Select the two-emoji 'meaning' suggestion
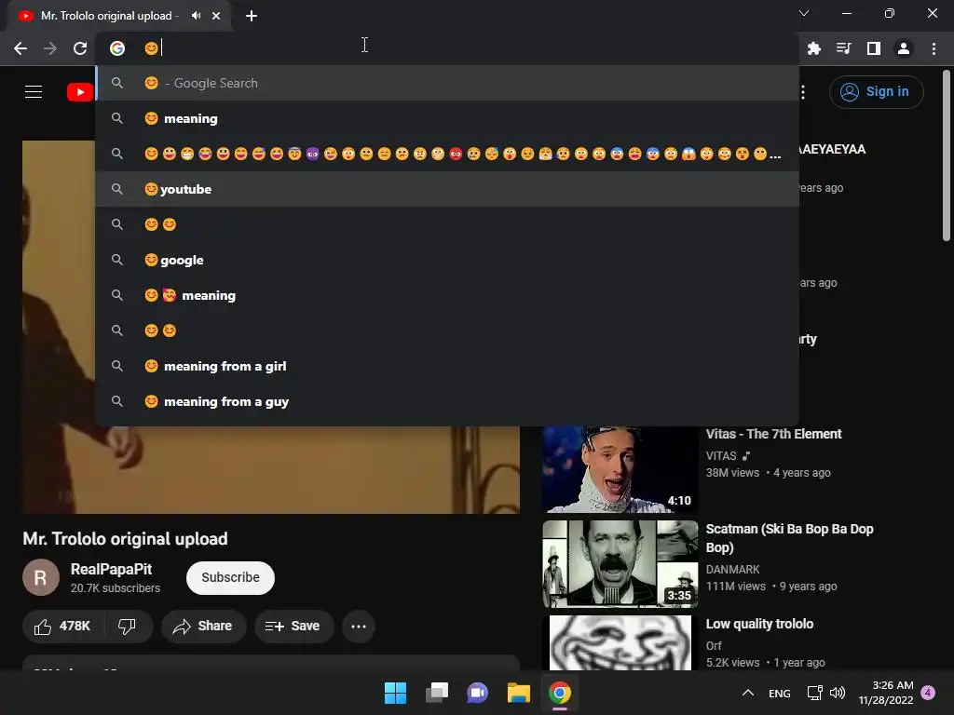 coord(447,295)
